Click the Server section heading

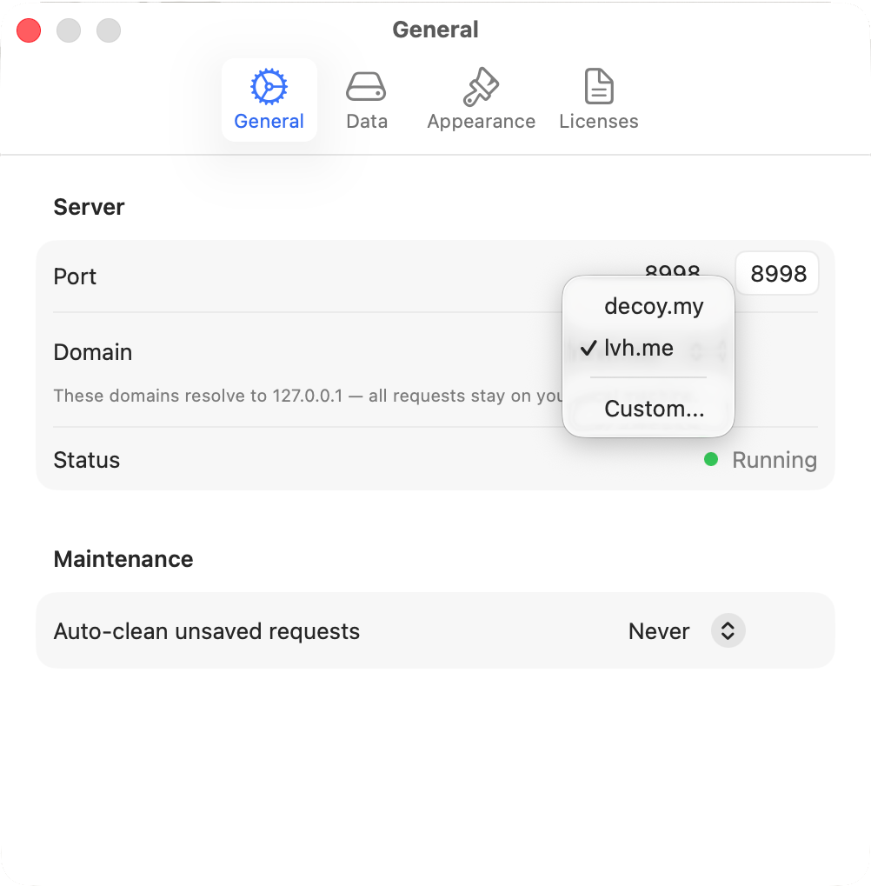point(89,206)
